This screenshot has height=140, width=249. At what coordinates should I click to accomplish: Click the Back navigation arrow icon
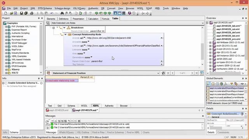pyautogui.click(x=143, y=13)
